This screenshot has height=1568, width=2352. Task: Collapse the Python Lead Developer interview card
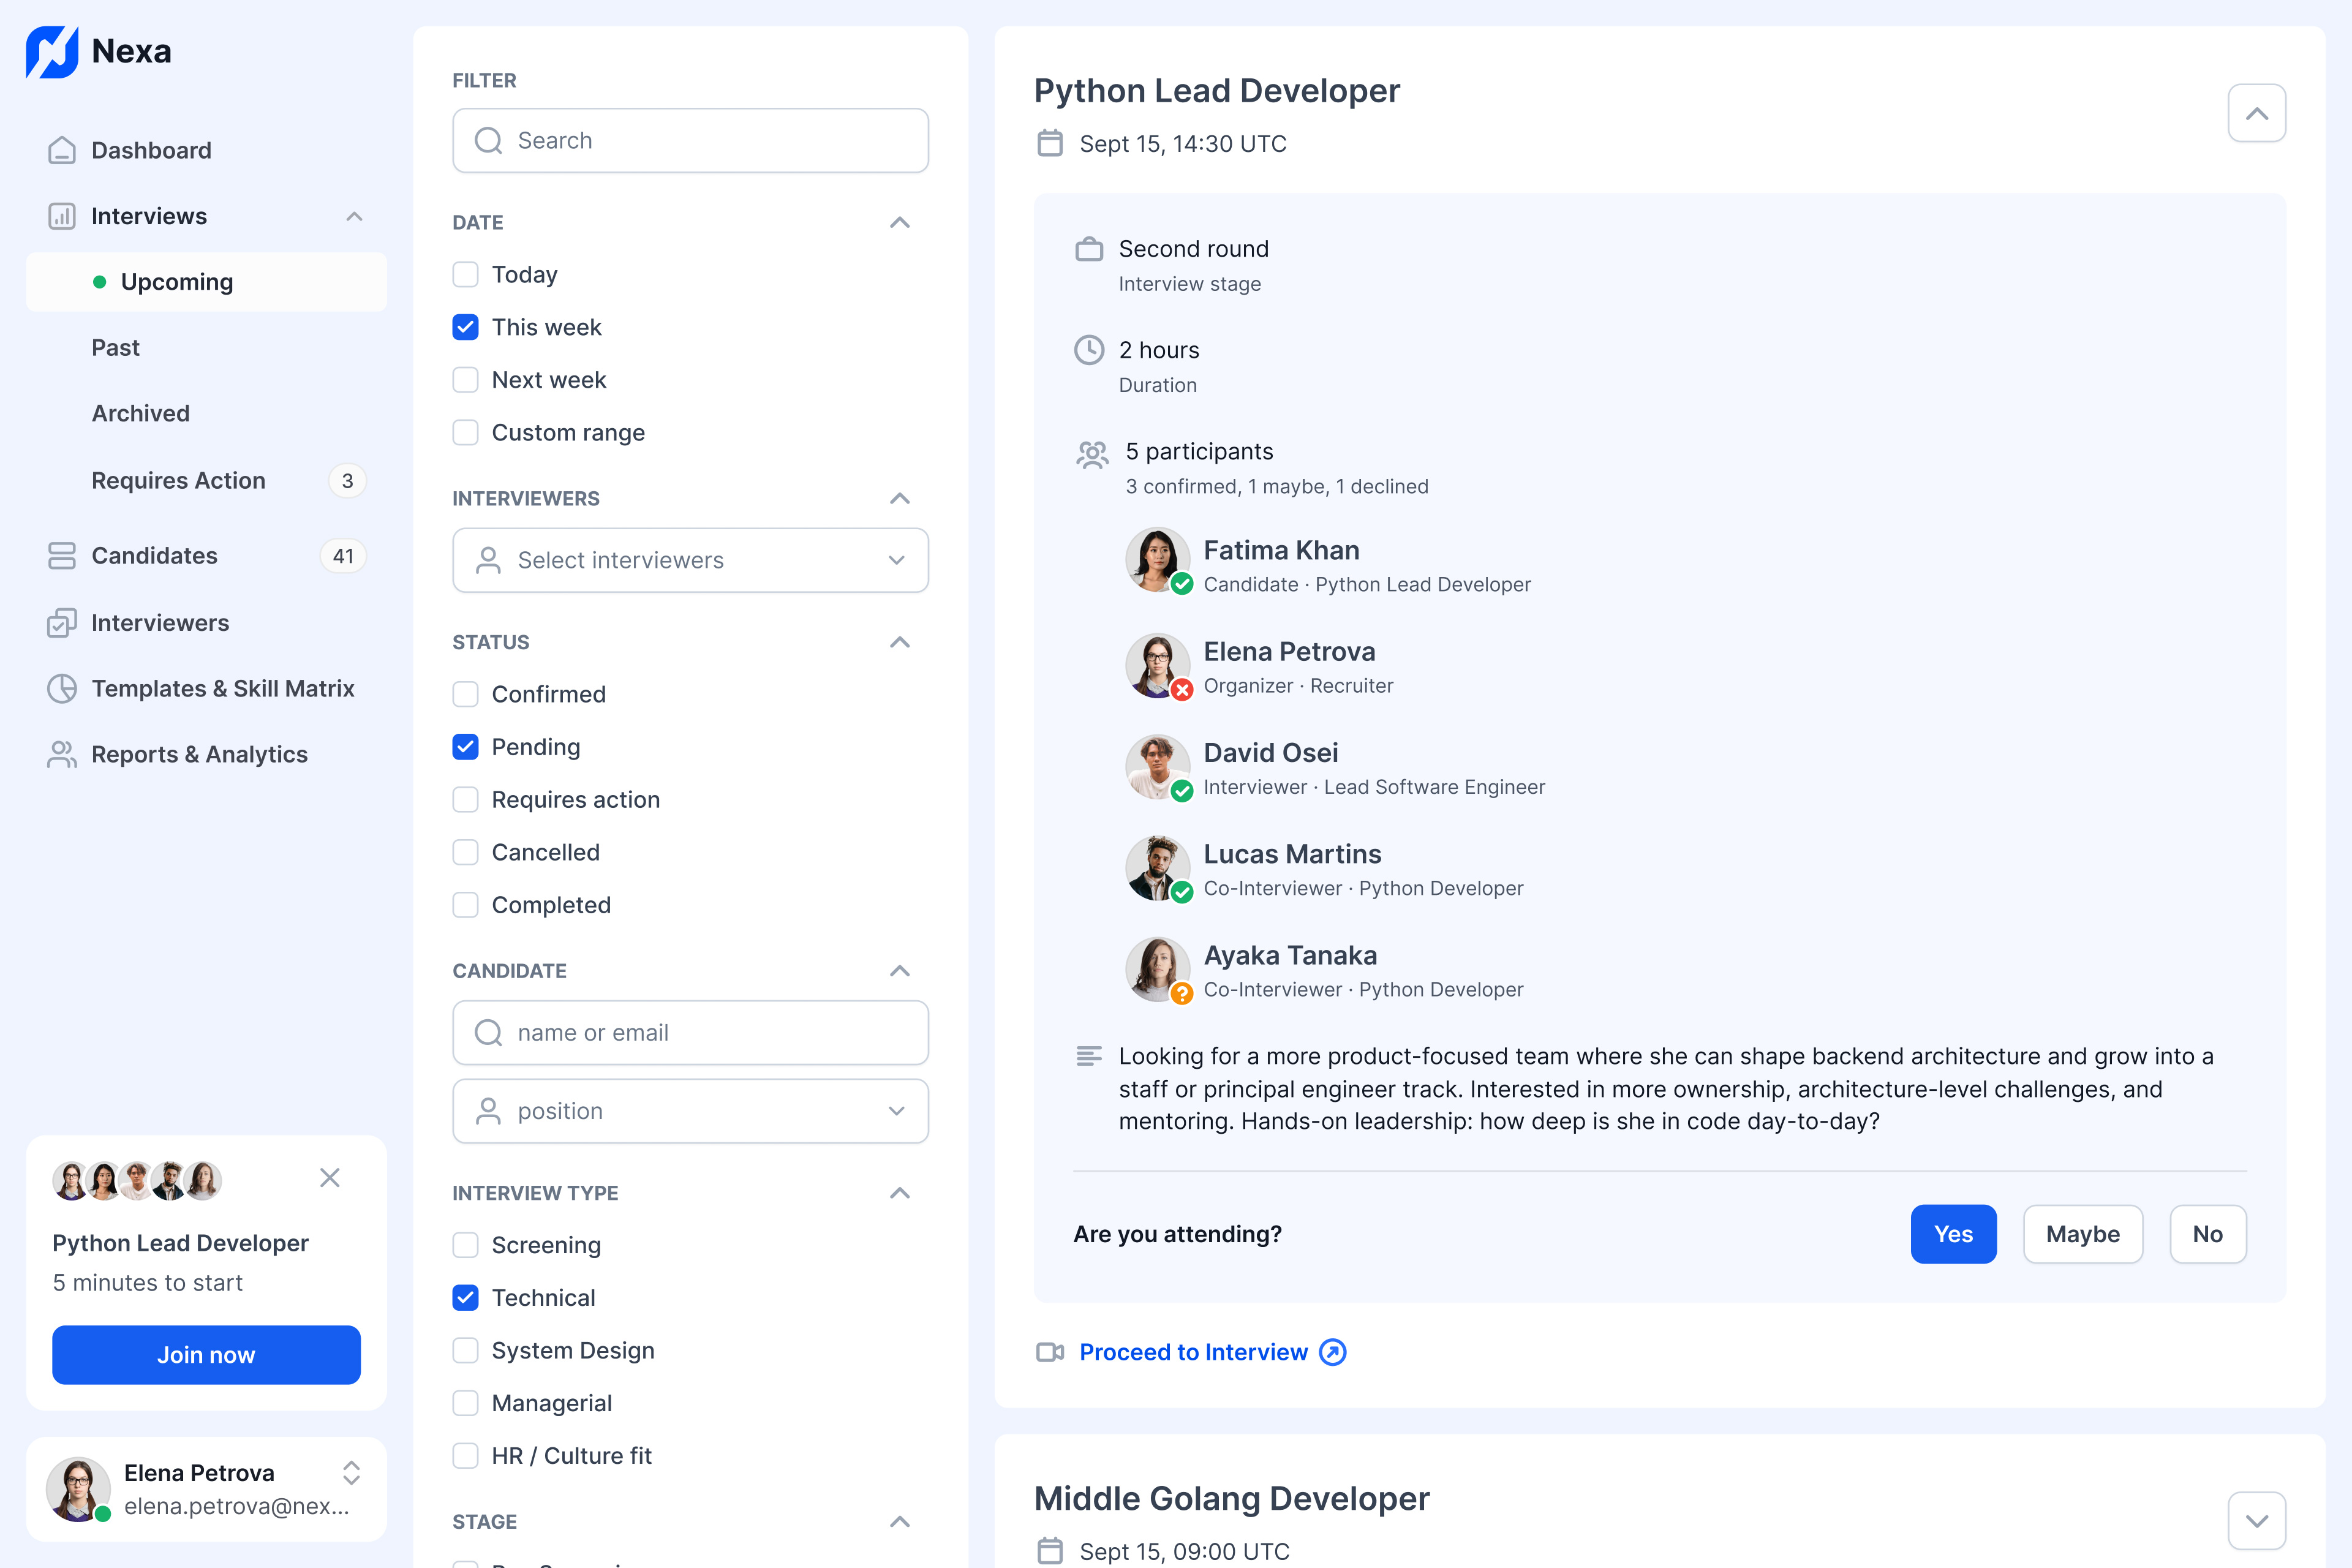click(x=2257, y=113)
